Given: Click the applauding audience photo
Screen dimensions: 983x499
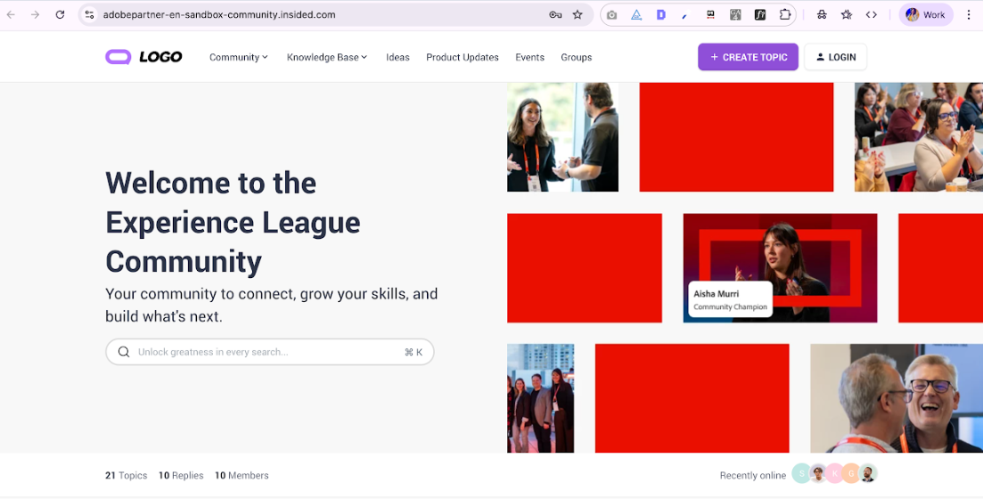Looking at the screenshot, I should tap(919, 136).
